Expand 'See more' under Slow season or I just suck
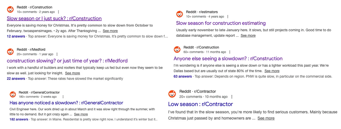The image size is (341, 129). 110,31
